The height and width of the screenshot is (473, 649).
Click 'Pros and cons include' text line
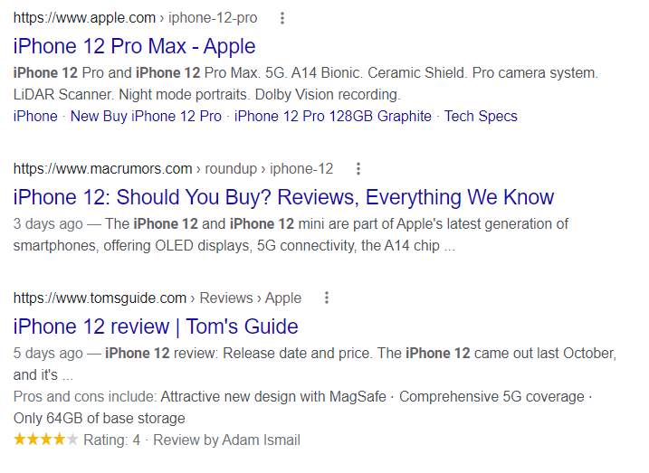point(85,396)
